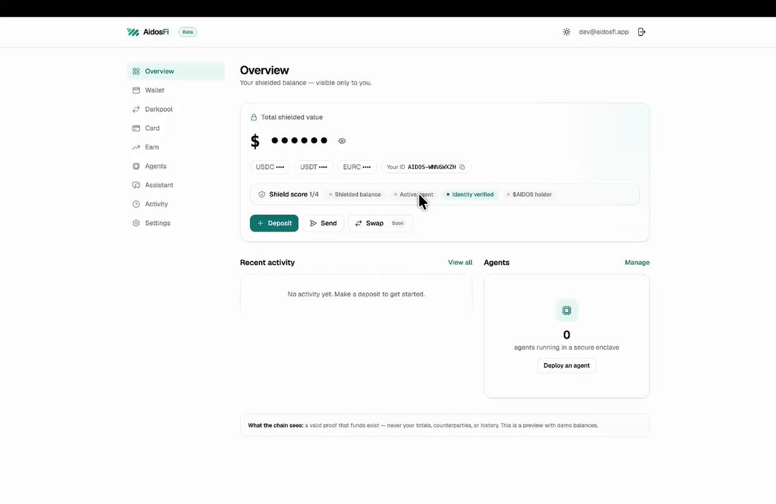Viewport: 776px width, 504px height.
Task: Open the Assistant page
Action: tap(175, 185)
